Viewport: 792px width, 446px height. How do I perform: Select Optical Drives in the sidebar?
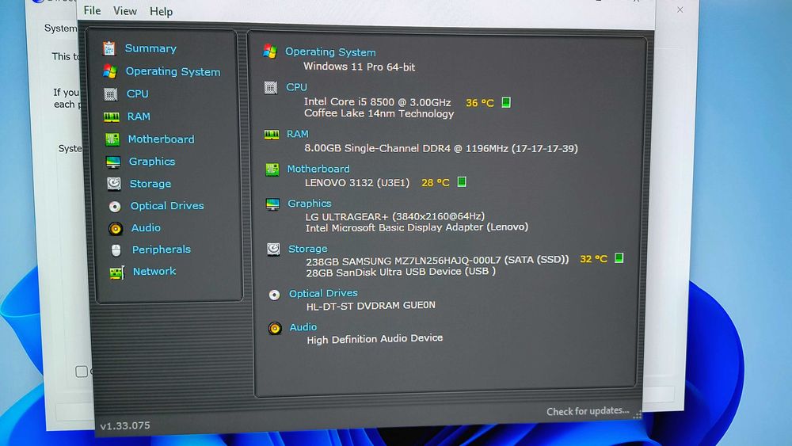(x=167, y=206)
